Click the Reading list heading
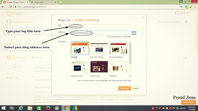Viewport: 198px width, 111px height. [19, 58]
